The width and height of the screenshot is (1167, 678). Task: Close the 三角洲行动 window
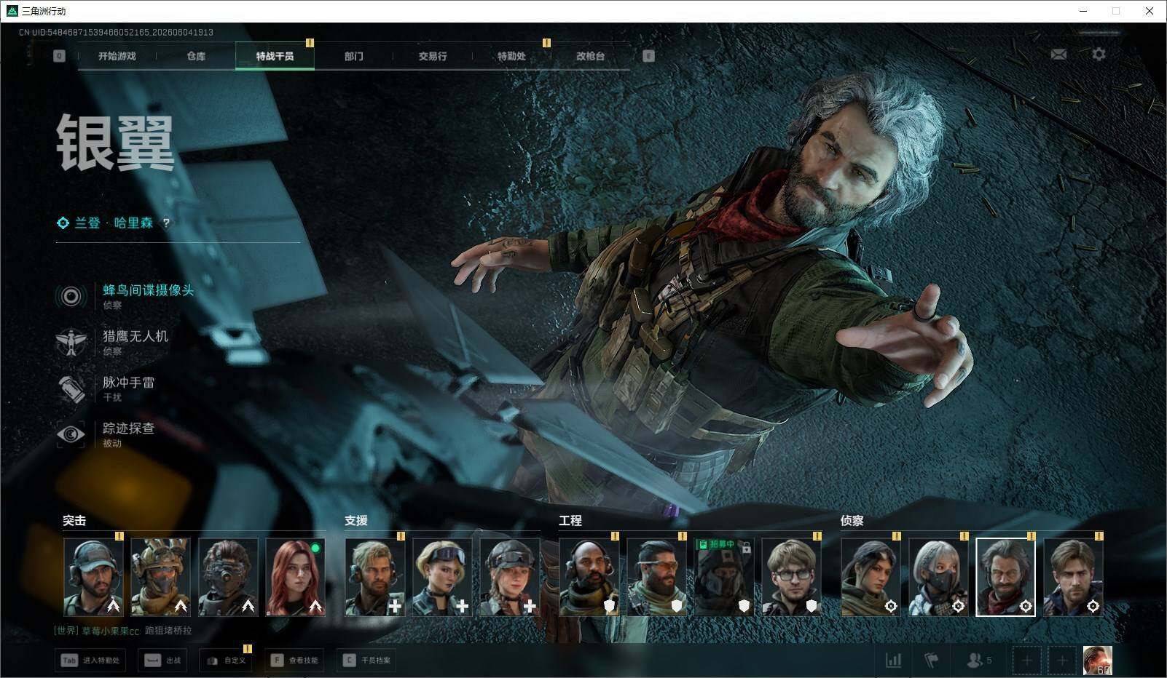[x=1150, y=11]
